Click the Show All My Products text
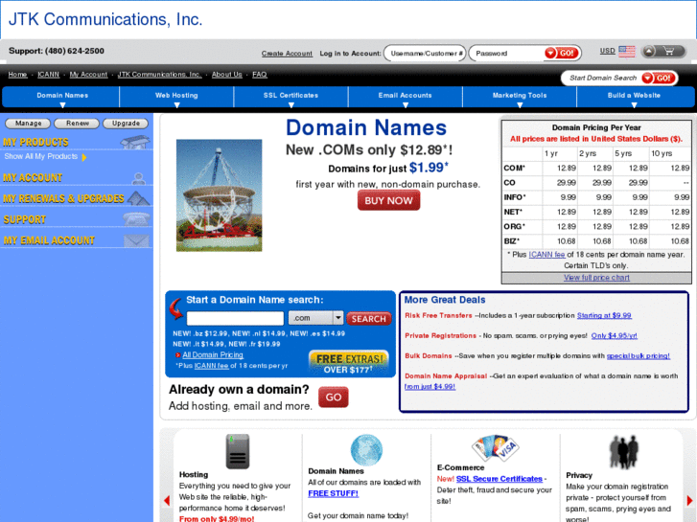Viewport: 697px width, 522px height. click(41, 156)
